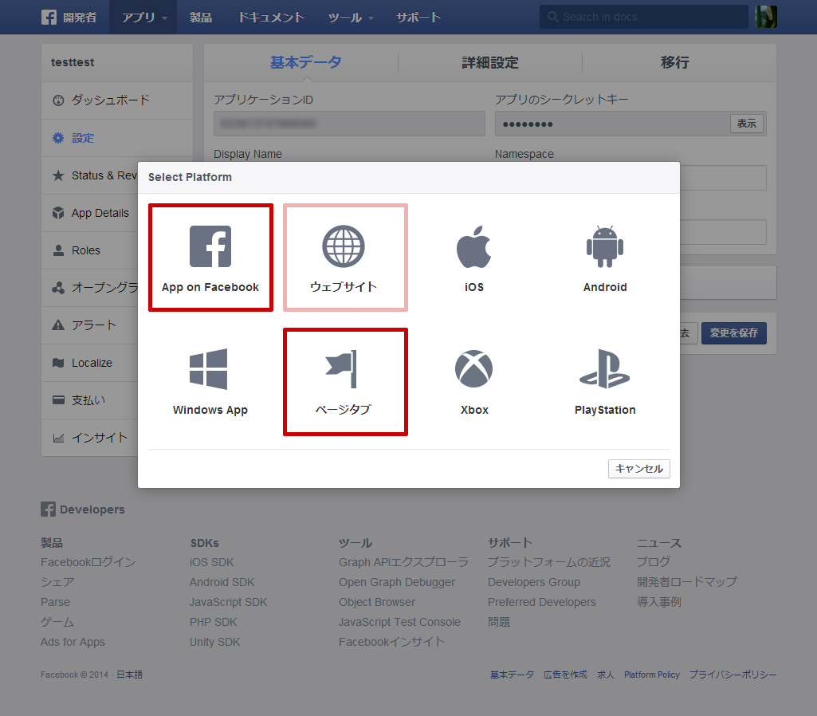Click 開発者 in the top bar
Screen dimensions: 817x716
80,18
